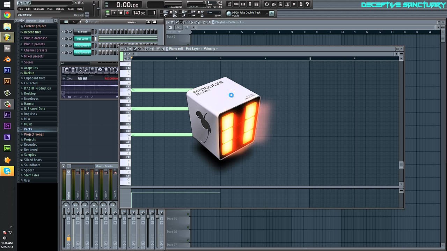Click the Edison eye view icon
This screenshot has width=447, height=251.
point(100,70)
